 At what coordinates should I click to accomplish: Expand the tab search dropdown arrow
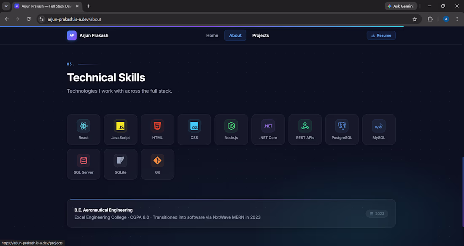coord(6,6)
